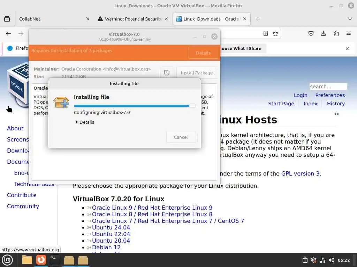Viewport: 357px width, 267px height.
Task: Open the update manager shield tray icon
Action: click(313, 260)
